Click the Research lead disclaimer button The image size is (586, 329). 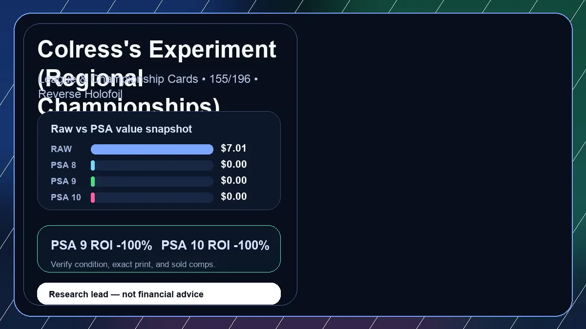(x=159, y=294)
